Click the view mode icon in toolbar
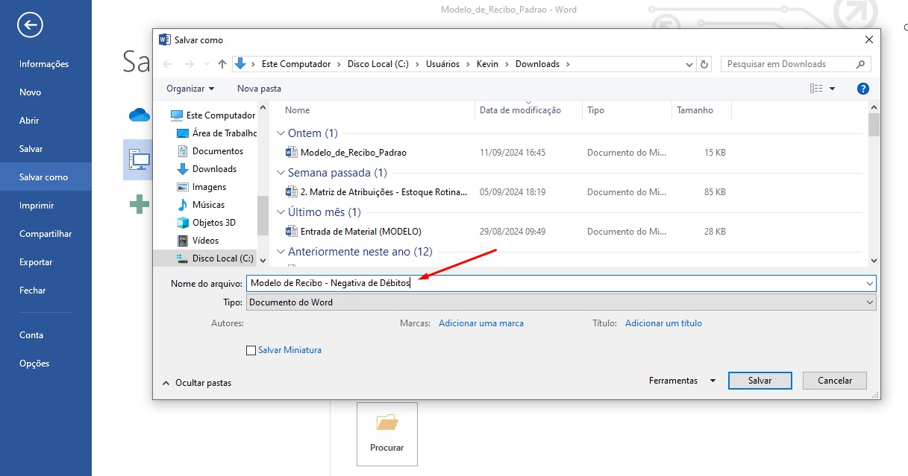 [x=816, y=89]
